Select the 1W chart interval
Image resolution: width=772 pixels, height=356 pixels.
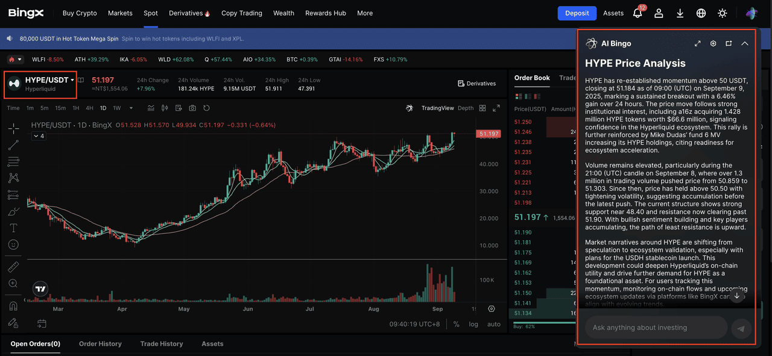pyautogui.click(x=117, y=108)
